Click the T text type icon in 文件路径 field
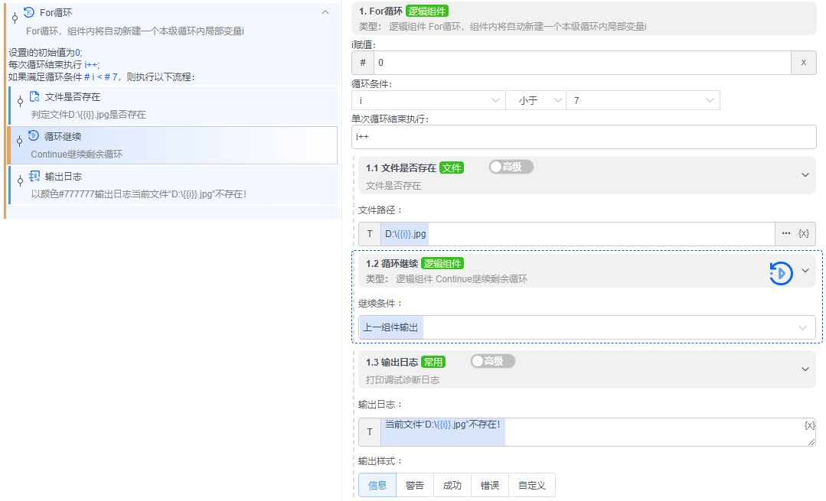Viewport: 826px width, 501px height. pos(370,233)
